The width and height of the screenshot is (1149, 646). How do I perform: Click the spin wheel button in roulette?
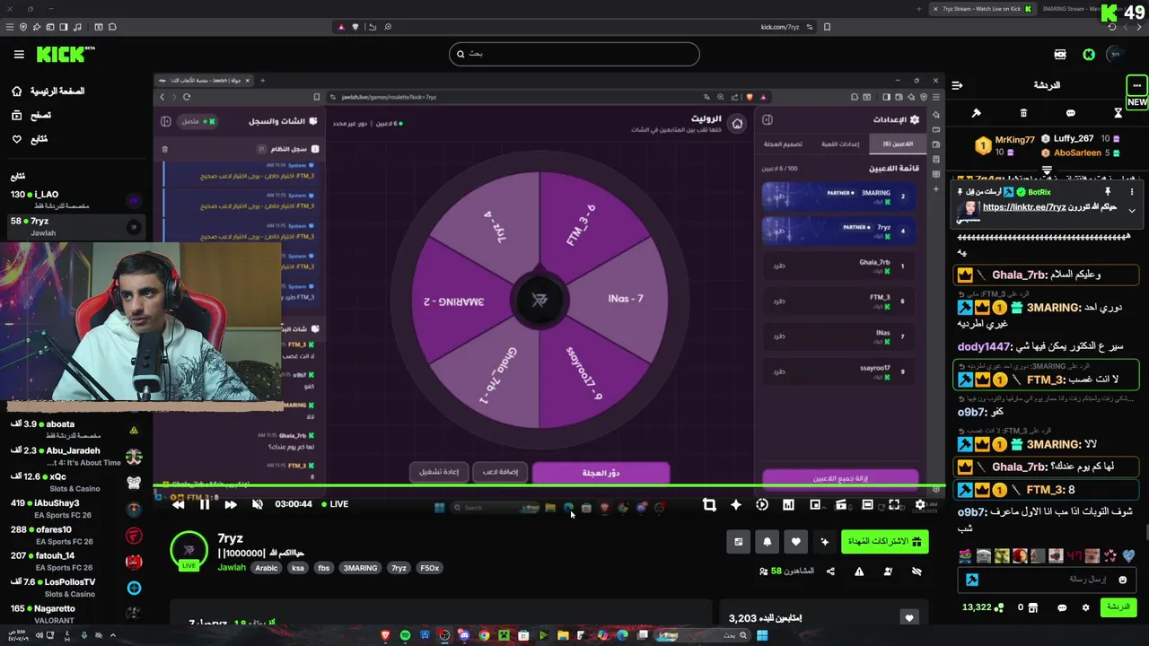coord(601,473)
